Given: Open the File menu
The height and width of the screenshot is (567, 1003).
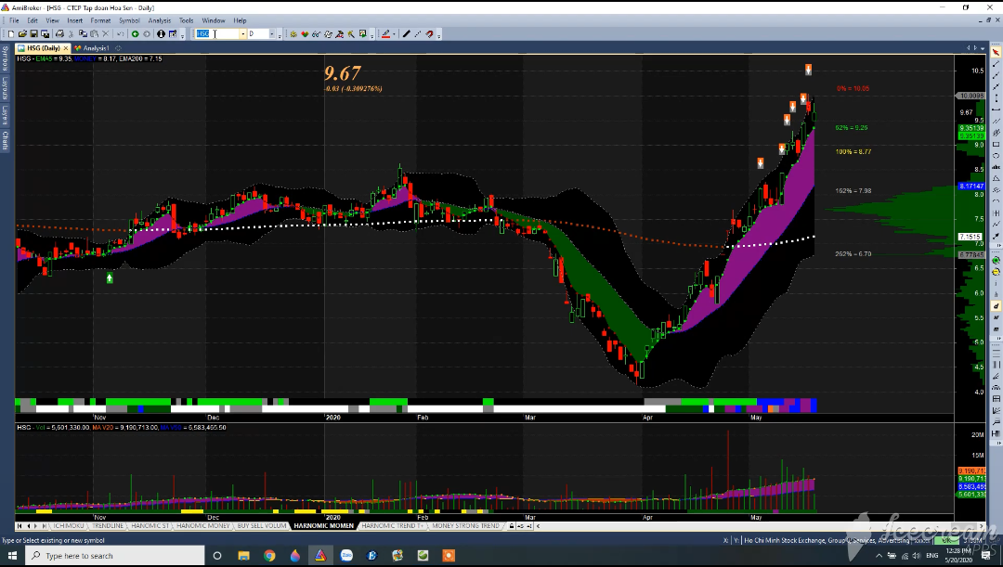Looking at the screenshot, I should click(14, 20).
